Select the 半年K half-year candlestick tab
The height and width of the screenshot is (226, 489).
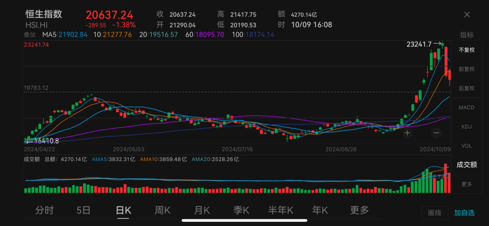[x=281, y=210]
